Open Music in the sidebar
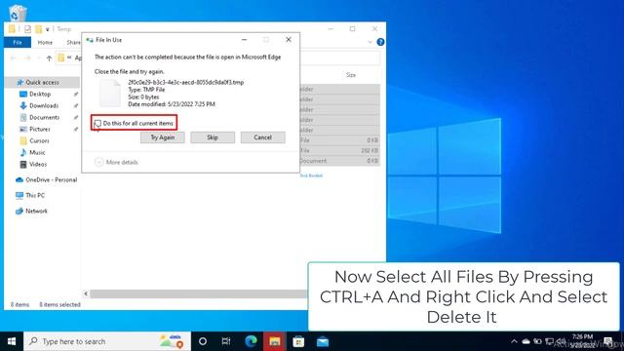The height and width of the screenshot is (351, 624). [37, 152]
